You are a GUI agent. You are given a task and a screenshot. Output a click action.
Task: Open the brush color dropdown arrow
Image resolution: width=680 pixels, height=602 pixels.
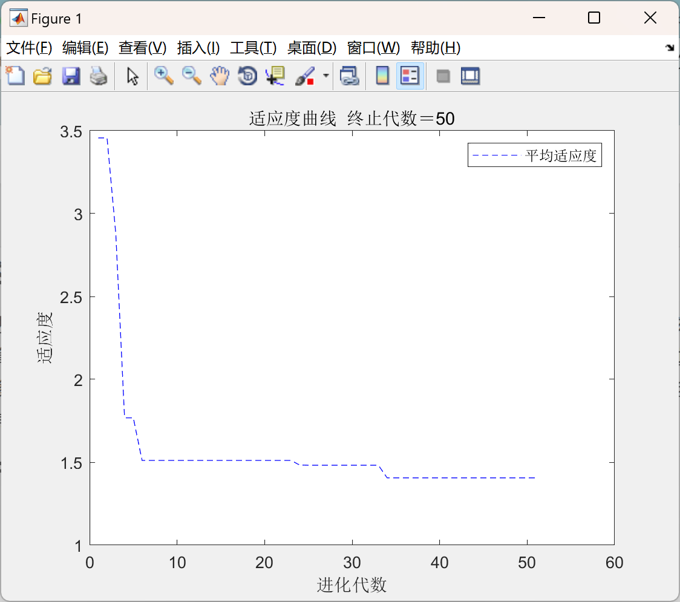326,76
